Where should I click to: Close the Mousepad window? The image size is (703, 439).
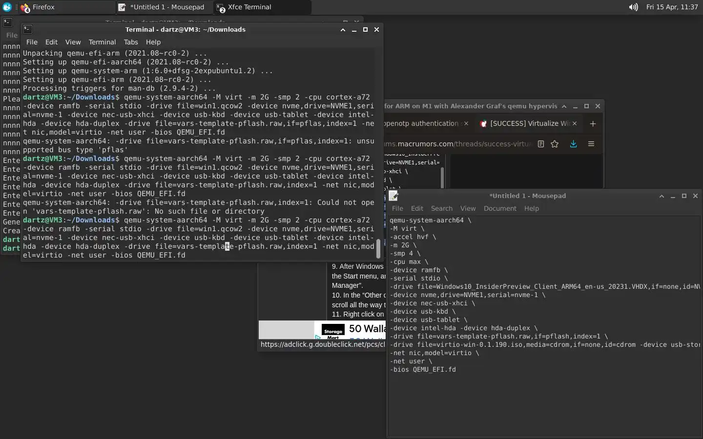coord(695,196)
